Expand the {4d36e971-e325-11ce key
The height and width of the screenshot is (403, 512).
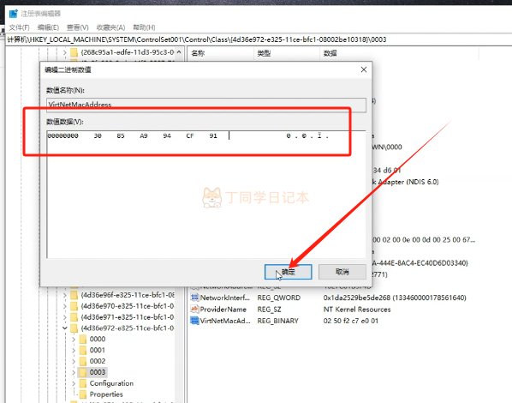coord(65,317)
